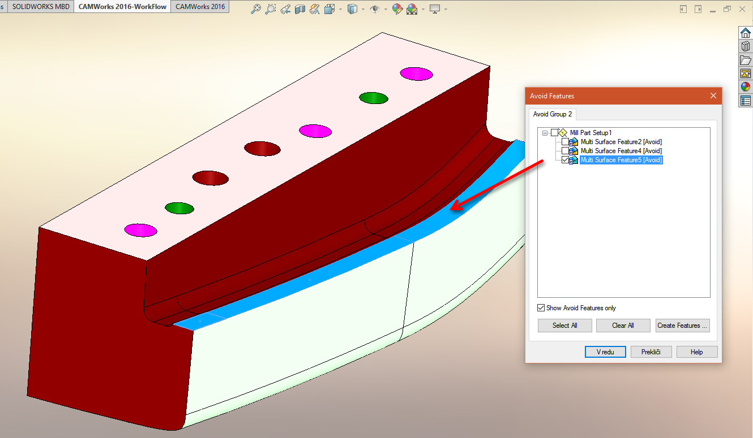
Task: Select the Zoom to Area tool
Action: tap(271, 9)
